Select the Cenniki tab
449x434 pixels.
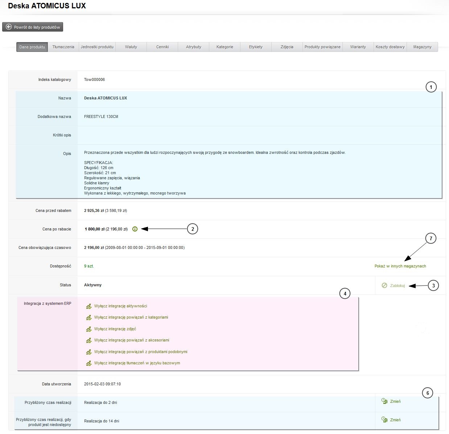[x=162, y=47]
